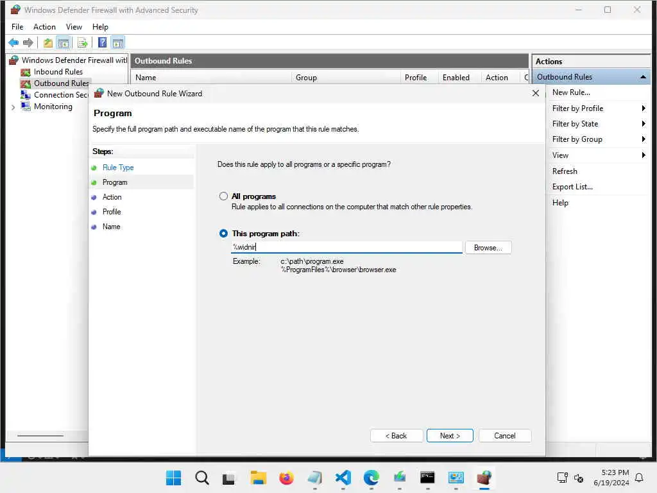Sort by the Enabled column header
This screenshot has height=493, width=657.
pyautogui.click(x=459, y=78)
